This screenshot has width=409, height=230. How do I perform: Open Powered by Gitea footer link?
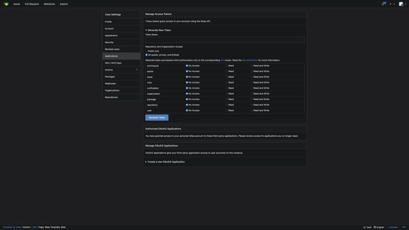click(12, 227)
